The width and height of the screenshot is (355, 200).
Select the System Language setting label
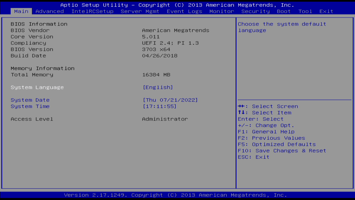point(37,87)
